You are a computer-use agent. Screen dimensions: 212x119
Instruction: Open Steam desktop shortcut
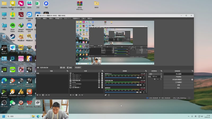(12, 38)
